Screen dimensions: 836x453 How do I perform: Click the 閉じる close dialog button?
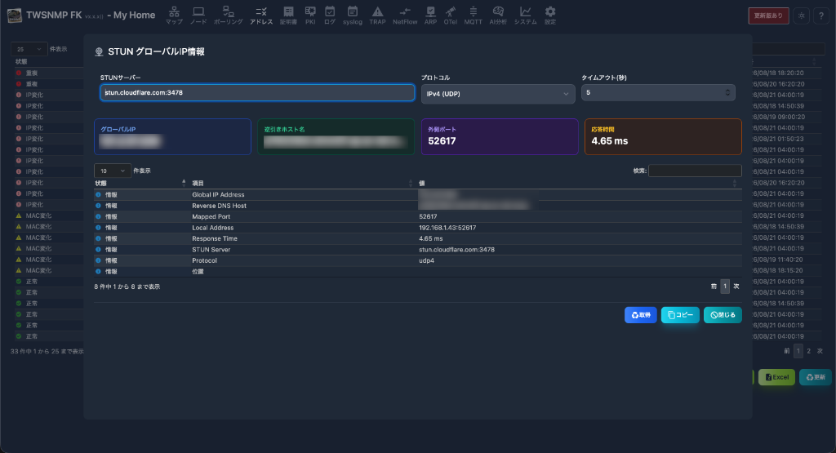coord(723,315)
